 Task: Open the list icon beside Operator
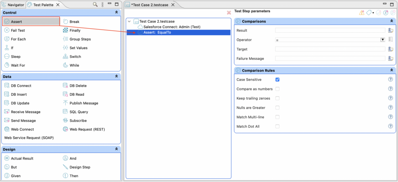tap(391, 40)
